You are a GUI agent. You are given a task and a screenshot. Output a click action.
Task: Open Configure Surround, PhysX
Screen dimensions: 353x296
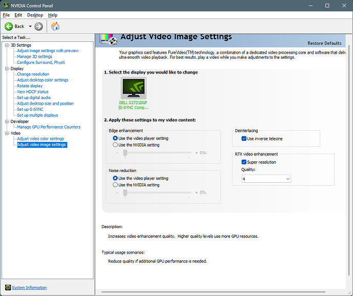click(41, 62)
